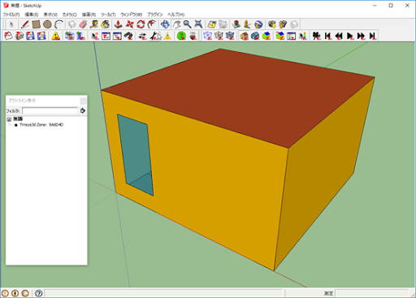Click the New Shading Group icon
This screenshot has height=298, width=416.
(80, 36)
